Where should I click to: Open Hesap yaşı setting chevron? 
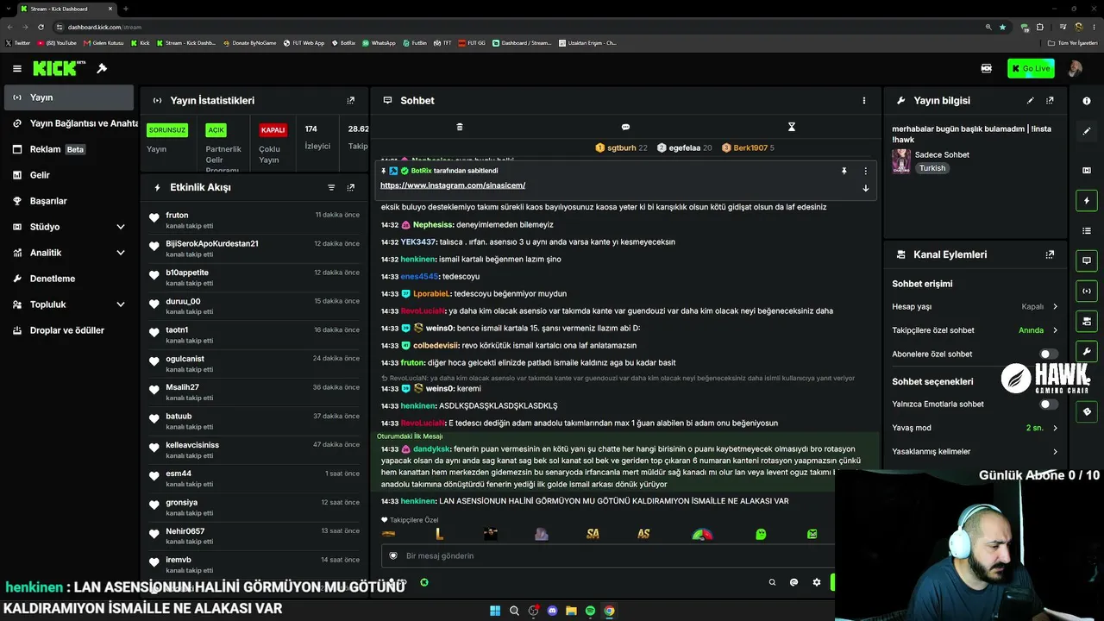click(x=1055, y=306)
